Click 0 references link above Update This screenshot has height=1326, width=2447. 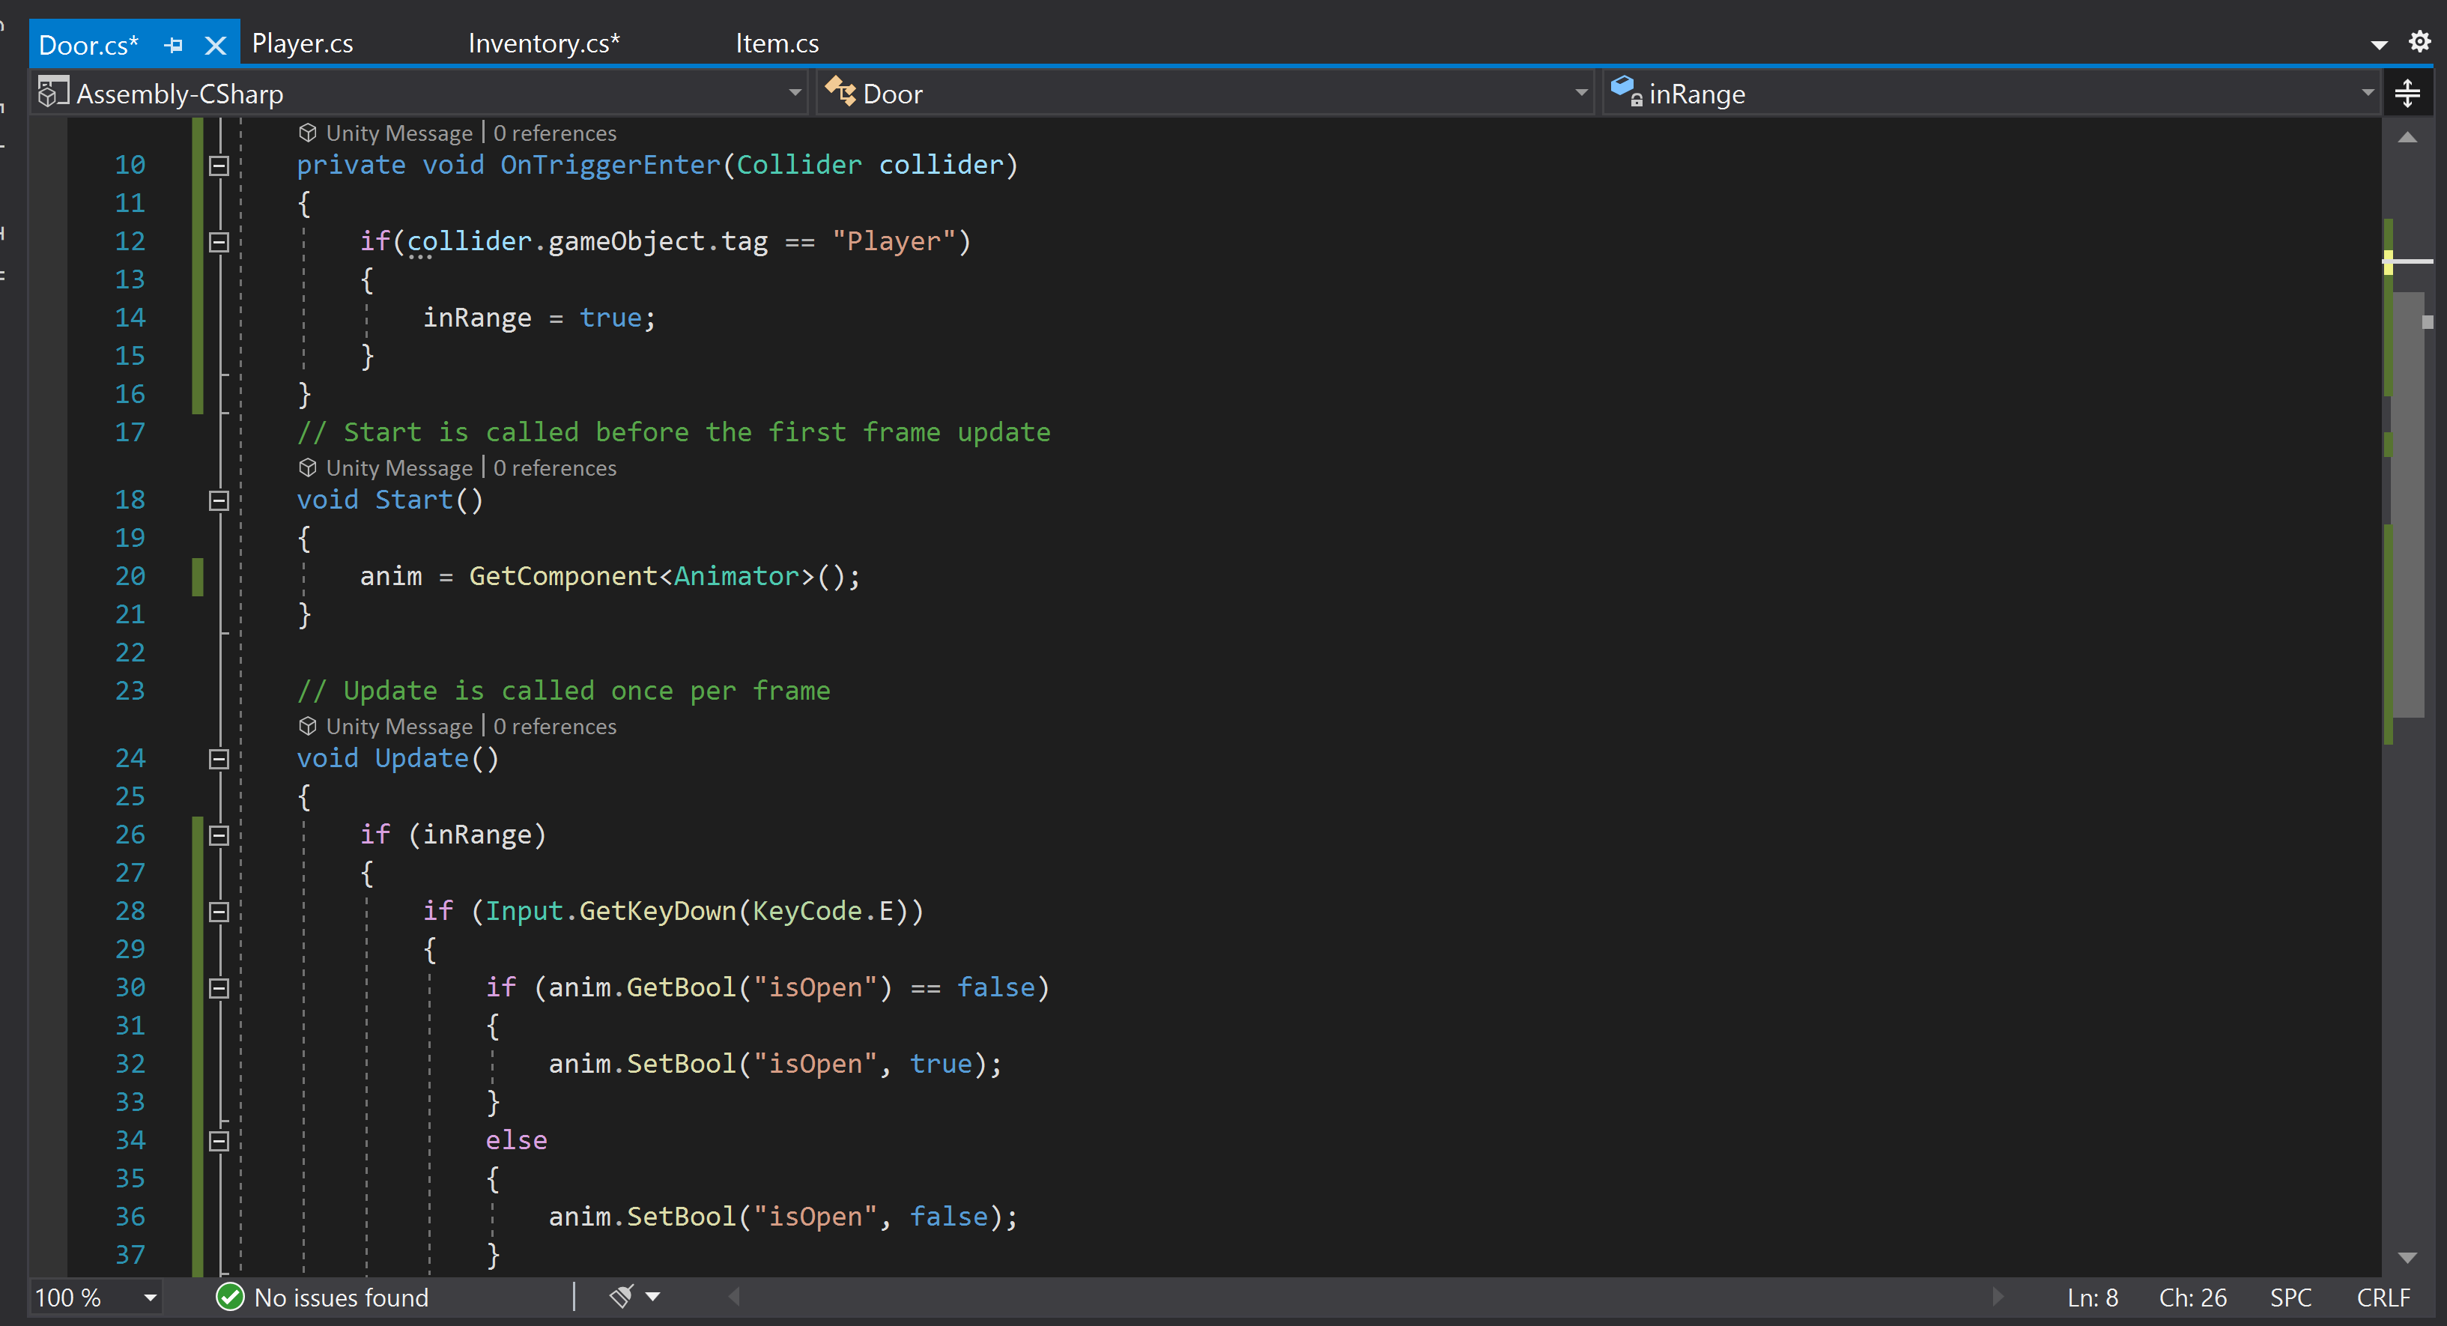click(x=555, y=727)
